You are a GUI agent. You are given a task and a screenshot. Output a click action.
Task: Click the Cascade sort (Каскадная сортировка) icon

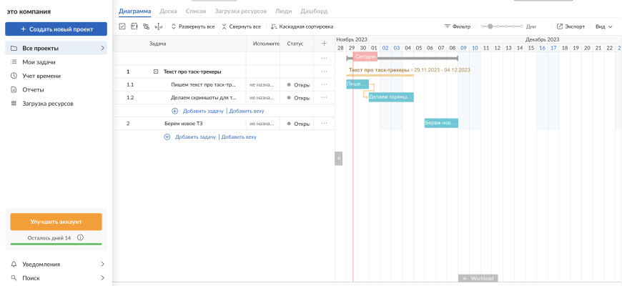(x=274, y=26)
